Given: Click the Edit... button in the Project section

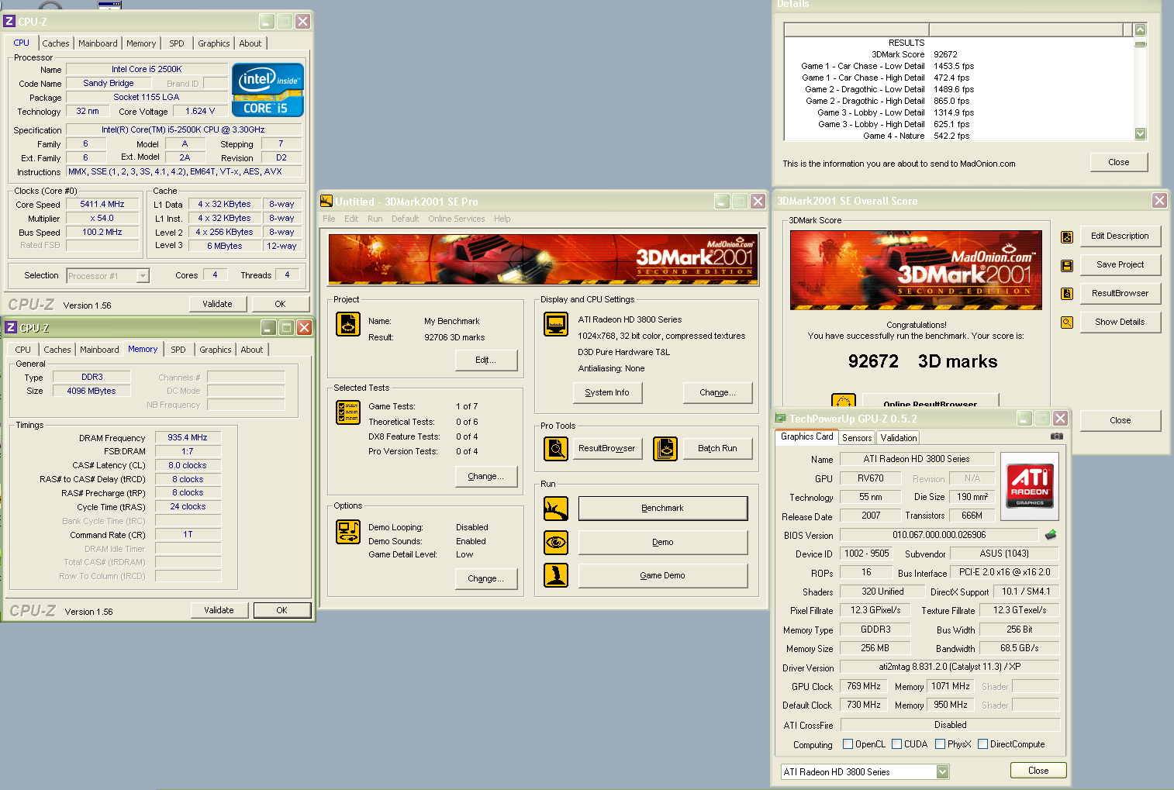Looking at the screenshot, I should (486, 360).
